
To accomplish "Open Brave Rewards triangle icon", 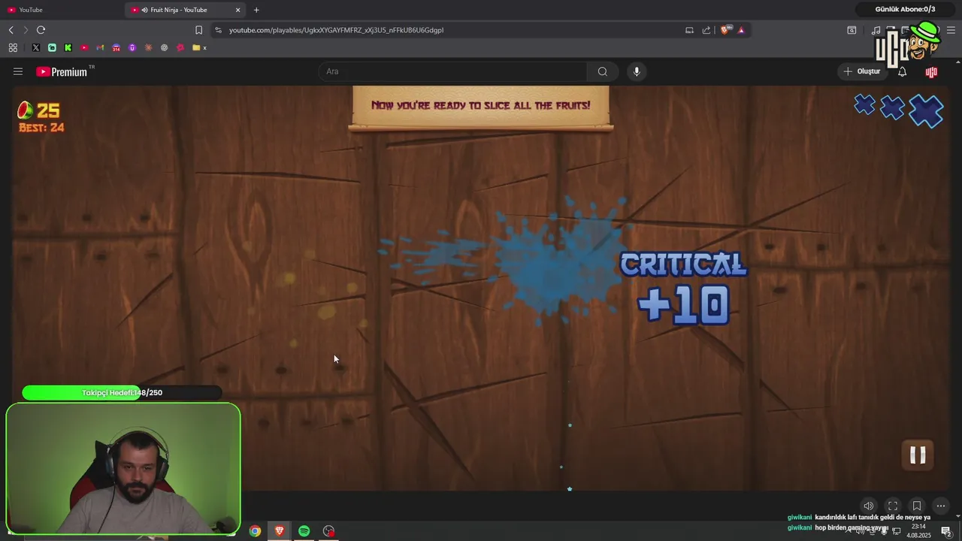I will tap(741, 30).
